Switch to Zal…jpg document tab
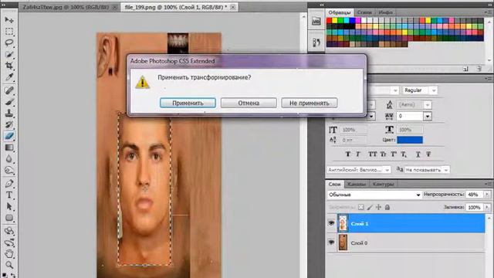The width and height of the screenshot is (494, 278). 66,7
